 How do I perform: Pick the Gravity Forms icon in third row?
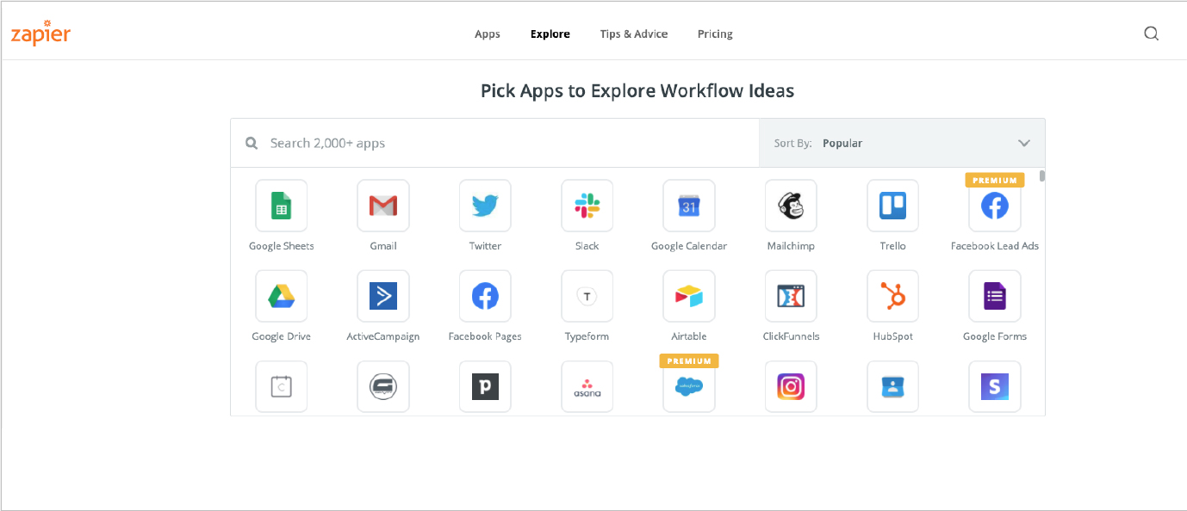tap(383, 387)
